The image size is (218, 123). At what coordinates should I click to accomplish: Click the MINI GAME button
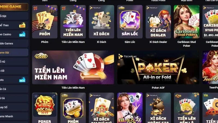[x=14, y=7]
